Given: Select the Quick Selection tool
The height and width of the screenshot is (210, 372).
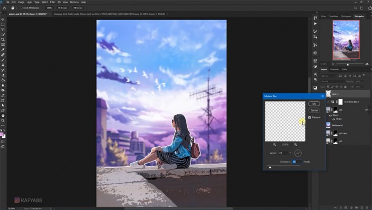Looking at the screenshot, I should tap(3, 35).
